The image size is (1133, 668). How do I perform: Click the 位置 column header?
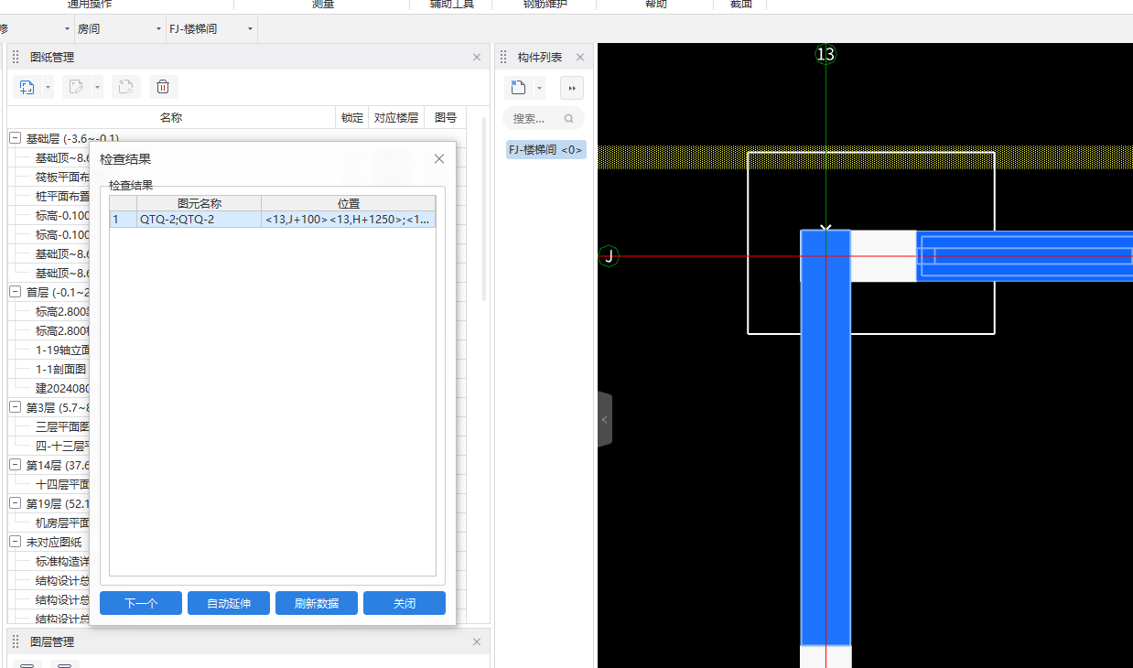349,203
